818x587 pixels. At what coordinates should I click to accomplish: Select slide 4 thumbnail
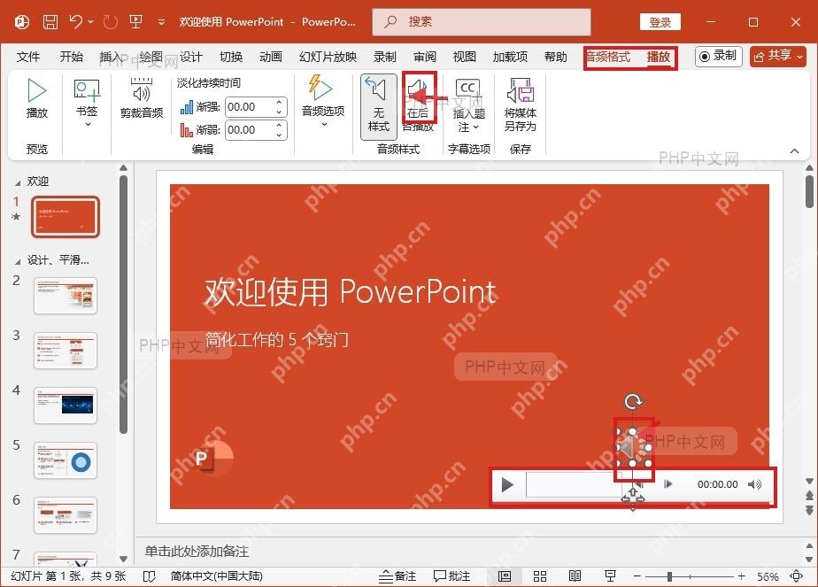[x=66, y=405]
